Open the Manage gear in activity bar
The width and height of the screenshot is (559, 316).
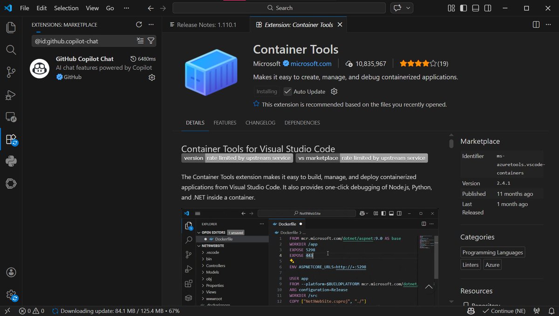coord(11,295)
